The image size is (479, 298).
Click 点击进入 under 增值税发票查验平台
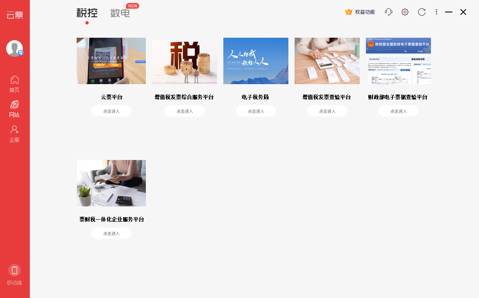pyautogui.click(x=327, y=111)
